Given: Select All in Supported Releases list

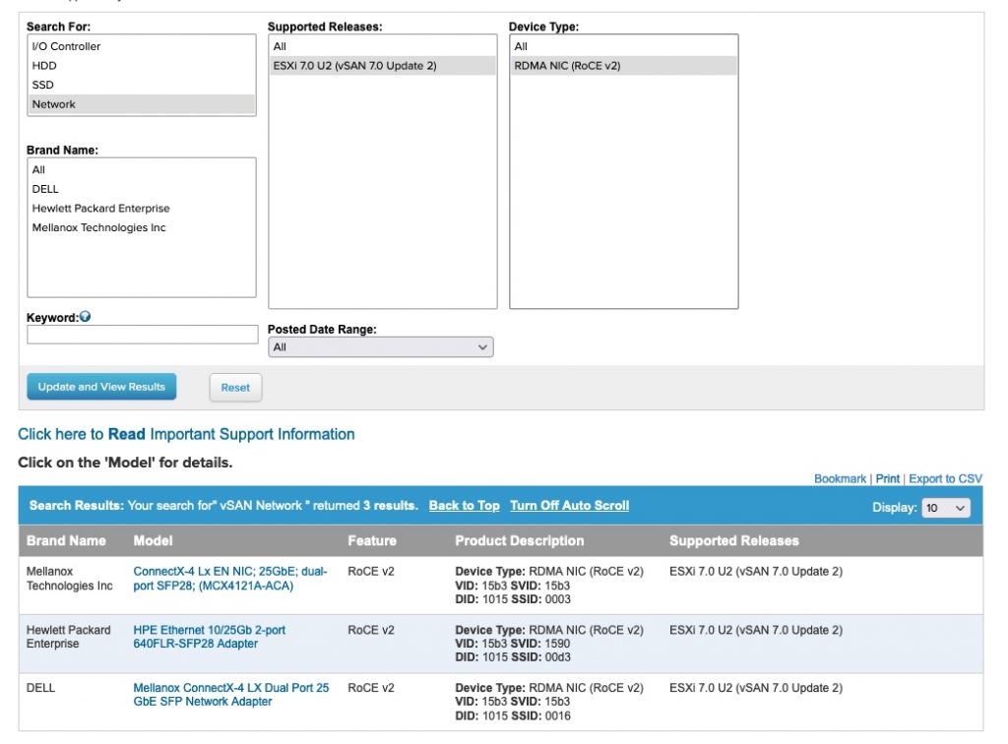Looking at the screenshot, I should 280,46.
